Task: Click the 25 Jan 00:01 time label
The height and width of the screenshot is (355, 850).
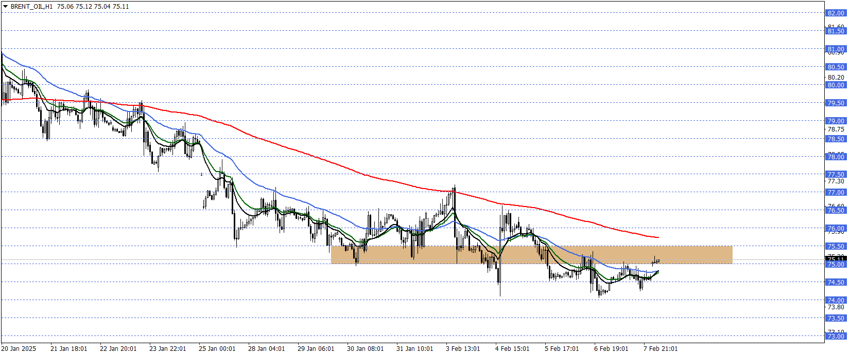Action: (217, 349)
